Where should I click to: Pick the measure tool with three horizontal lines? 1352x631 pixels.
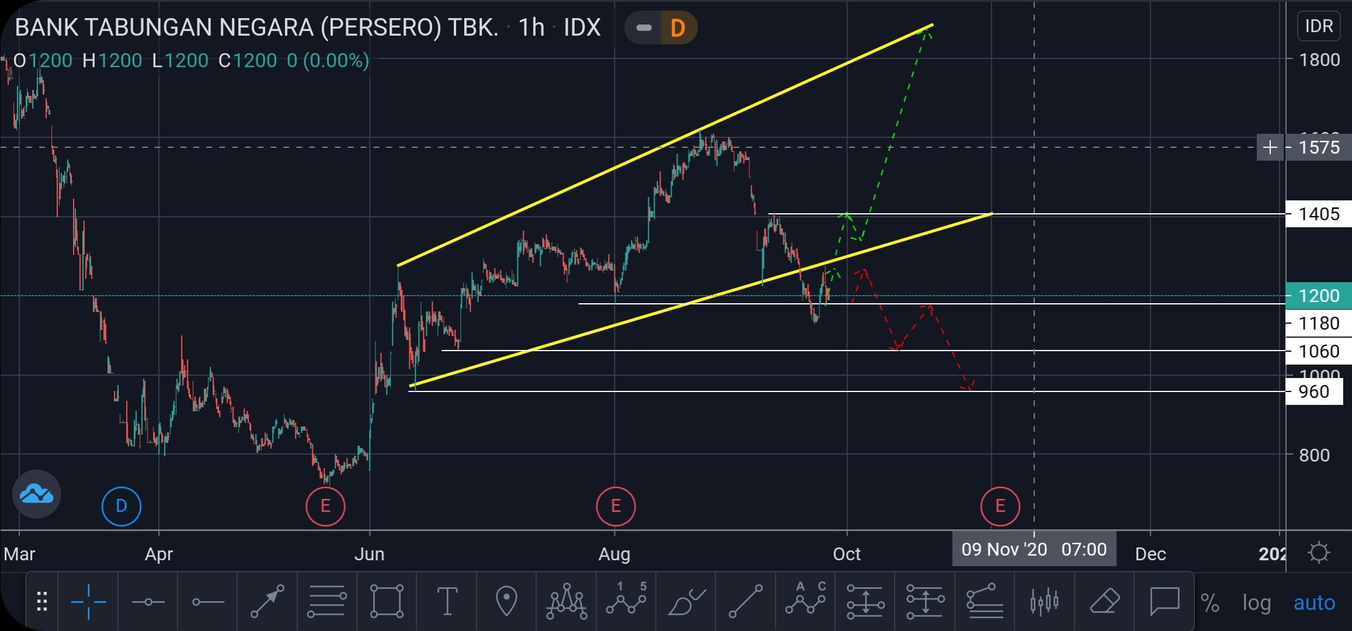coord(925,602)
